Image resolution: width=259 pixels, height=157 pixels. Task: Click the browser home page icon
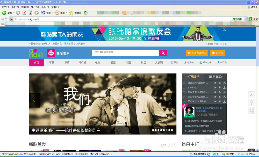(37, 13)
